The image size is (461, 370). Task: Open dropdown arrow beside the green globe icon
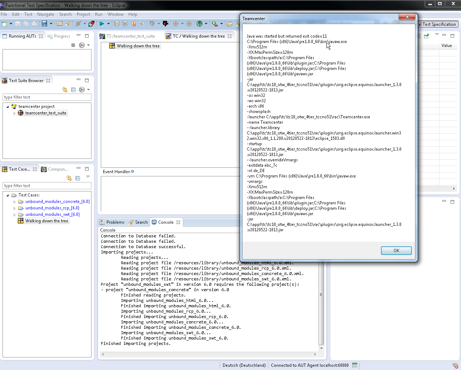click(x=206, y=24)
